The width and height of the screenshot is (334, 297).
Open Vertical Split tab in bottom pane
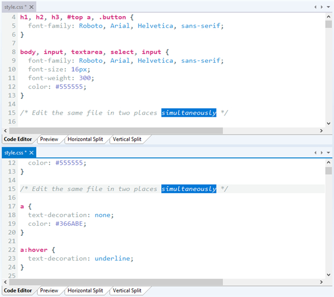pyautogui.click(x=127, y=290)
